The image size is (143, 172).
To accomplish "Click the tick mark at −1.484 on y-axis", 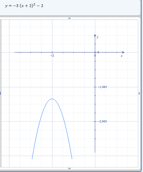I will 95,87.
